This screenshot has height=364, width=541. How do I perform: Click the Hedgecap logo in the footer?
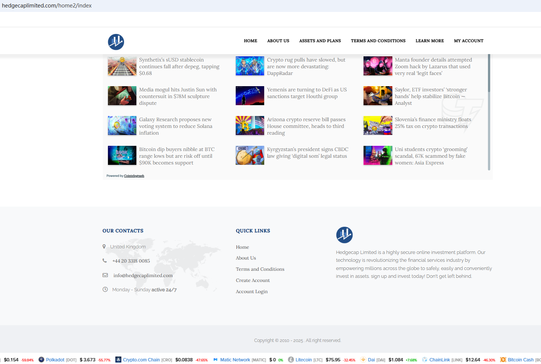click(x=344, y=235)
